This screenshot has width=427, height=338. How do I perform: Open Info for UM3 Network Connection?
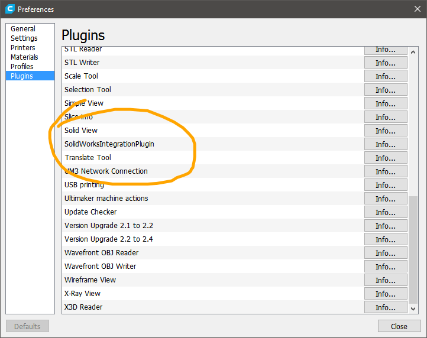386,171
